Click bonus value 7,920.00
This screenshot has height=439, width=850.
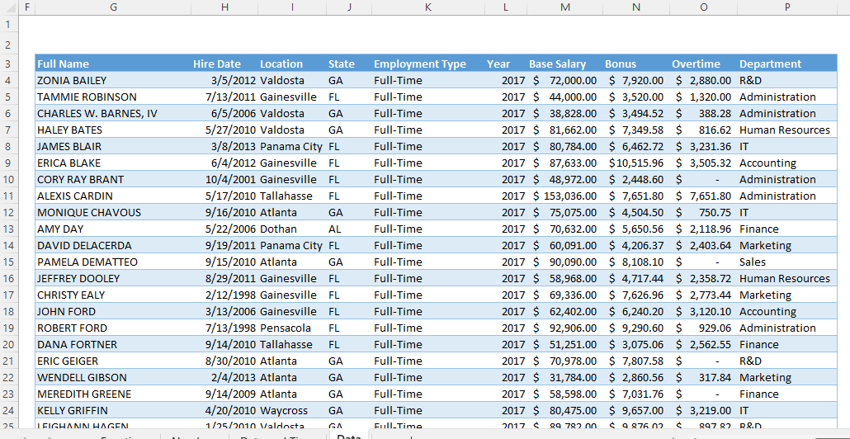[636, 81]
